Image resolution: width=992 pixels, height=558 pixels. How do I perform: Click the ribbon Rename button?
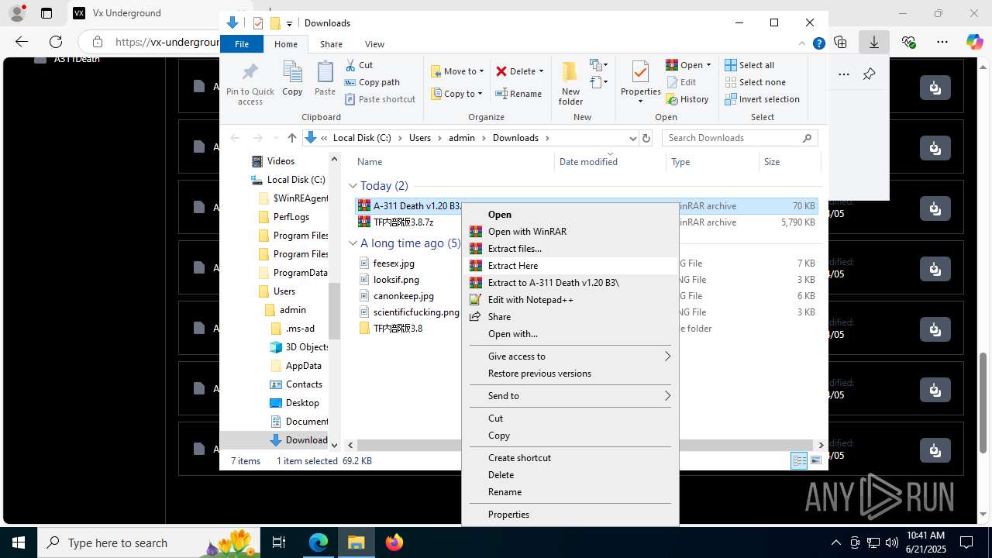coord(518,94)
